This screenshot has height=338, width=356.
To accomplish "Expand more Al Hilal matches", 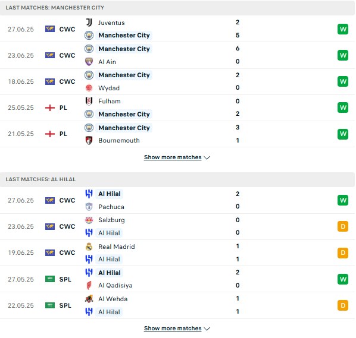I will coord(173,328).
